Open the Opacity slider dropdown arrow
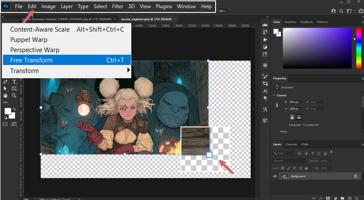 coord(330,161)
